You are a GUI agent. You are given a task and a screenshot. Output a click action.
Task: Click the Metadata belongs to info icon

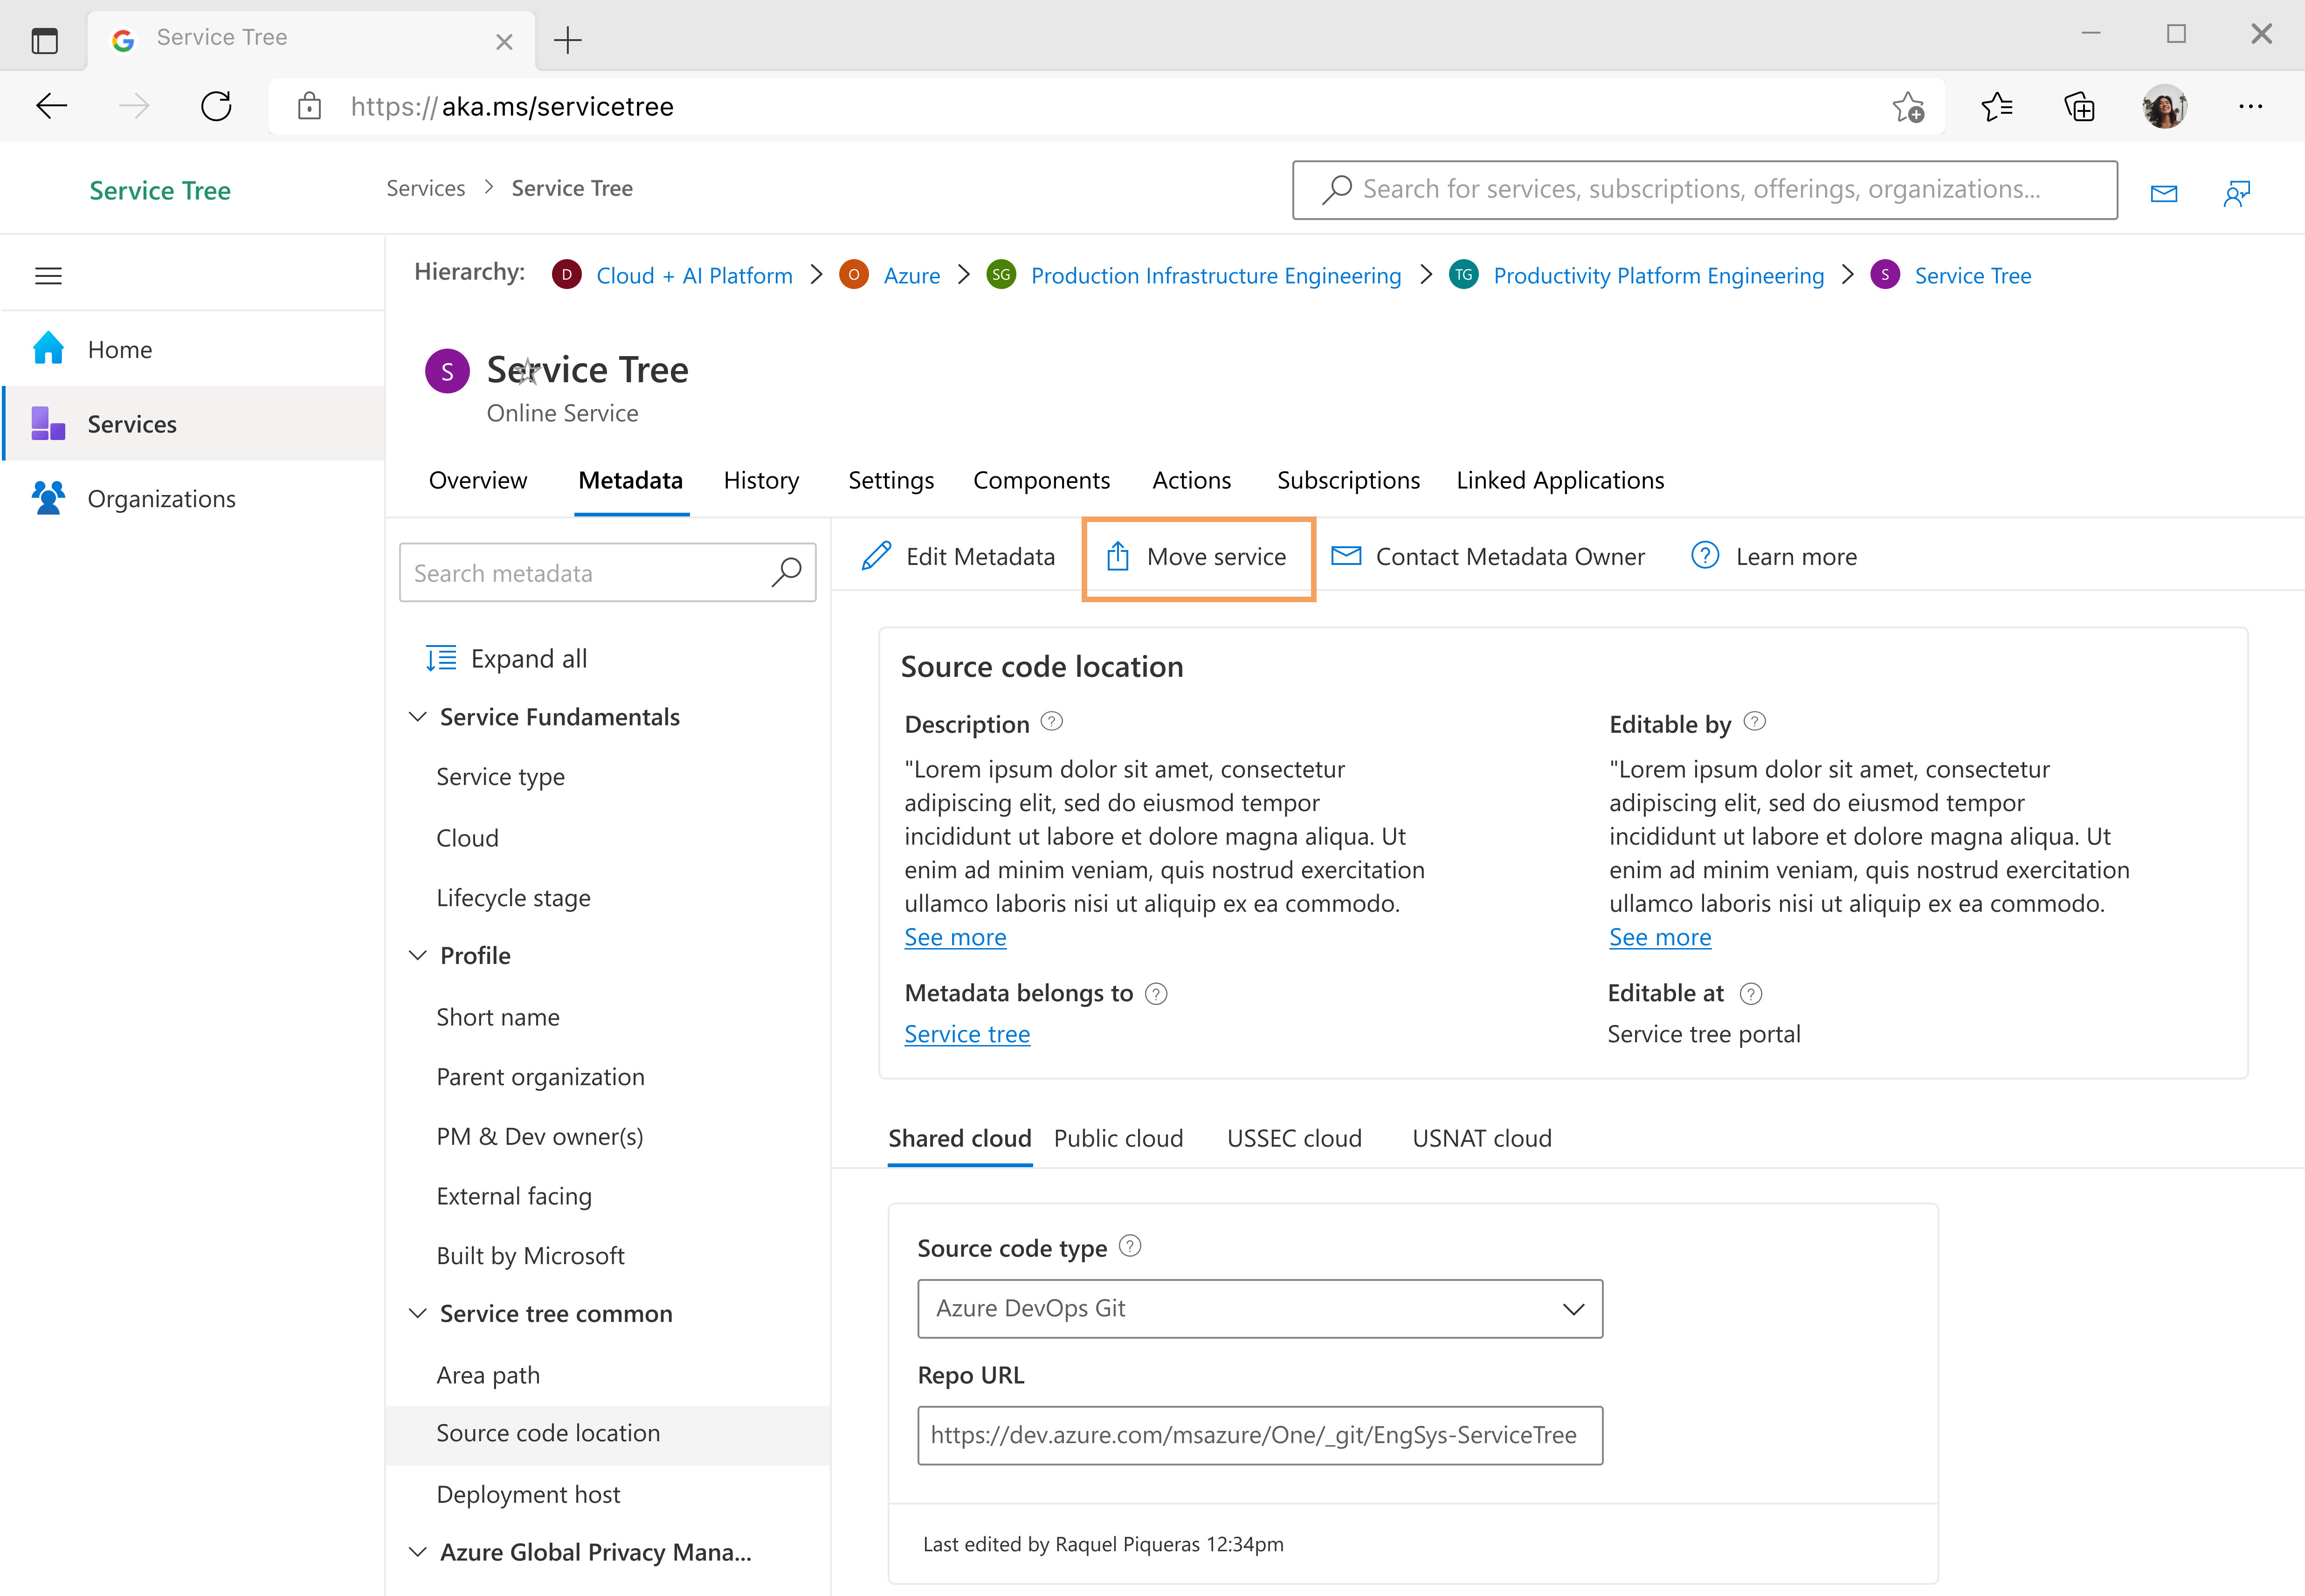click(x=1156, y=993)
